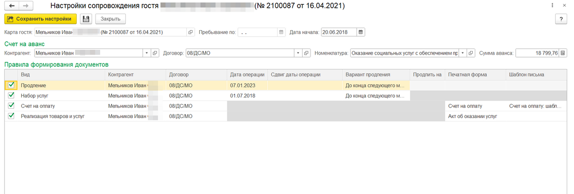The width and height of the screenshot is (574, 194).
Task: Click Мельников Иван in Счет на оплату row
Action: [x=136, y=106]
